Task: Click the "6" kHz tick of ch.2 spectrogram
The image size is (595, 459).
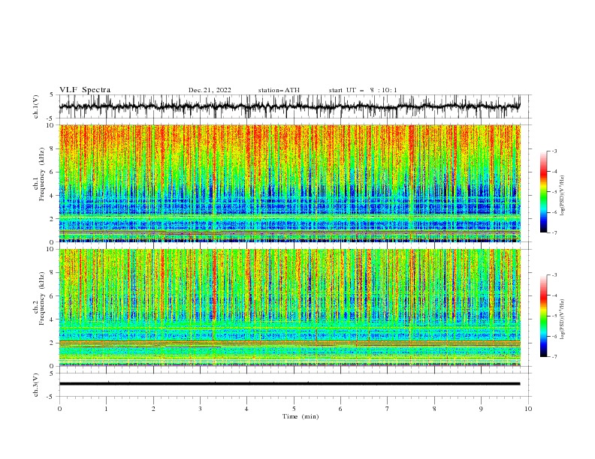Action: click(x=52, y=296)
